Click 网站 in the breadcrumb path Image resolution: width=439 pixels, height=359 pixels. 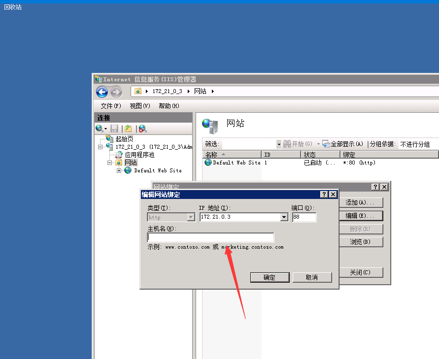pyautogui.click(x=200, y=91)
